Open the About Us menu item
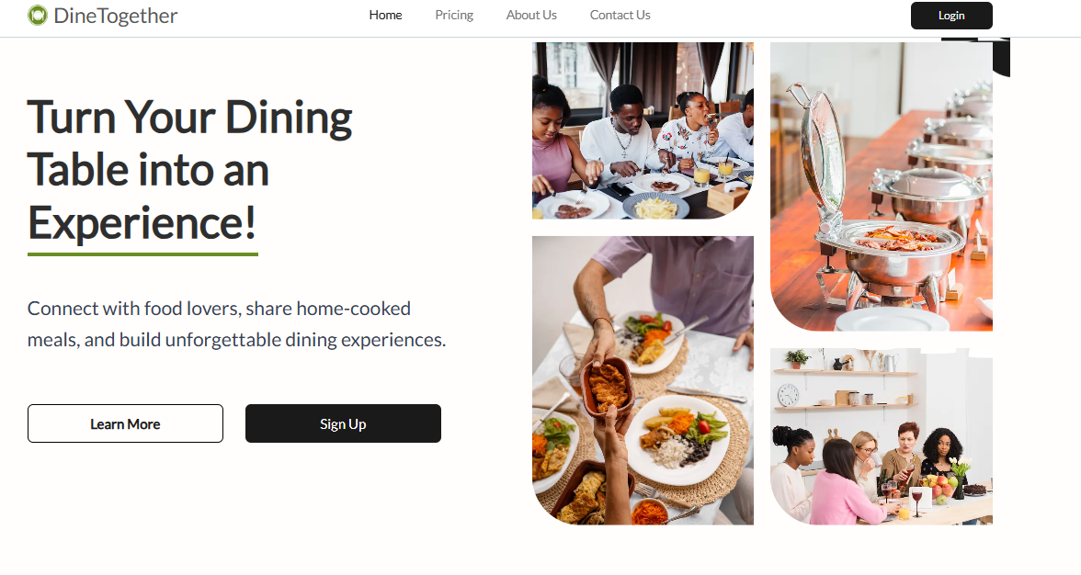Screen dimensions: 1081x575 531,15
